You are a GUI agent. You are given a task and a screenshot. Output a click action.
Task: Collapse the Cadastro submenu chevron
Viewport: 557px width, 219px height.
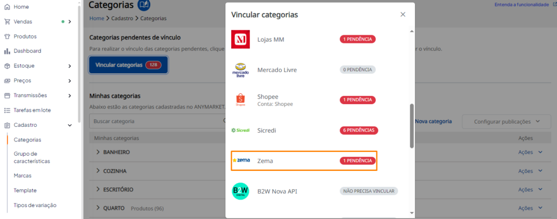point(70,125)
